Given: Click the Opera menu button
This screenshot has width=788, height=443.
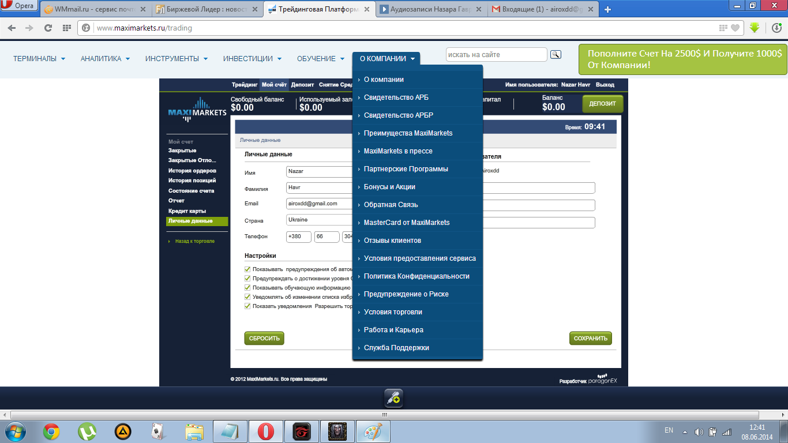Looking at the screenshot, I should pos(19,6).
